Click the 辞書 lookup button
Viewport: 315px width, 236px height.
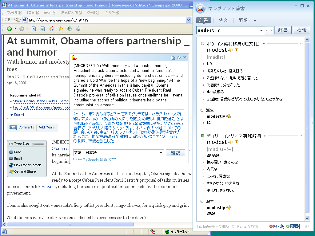point(283,30)
